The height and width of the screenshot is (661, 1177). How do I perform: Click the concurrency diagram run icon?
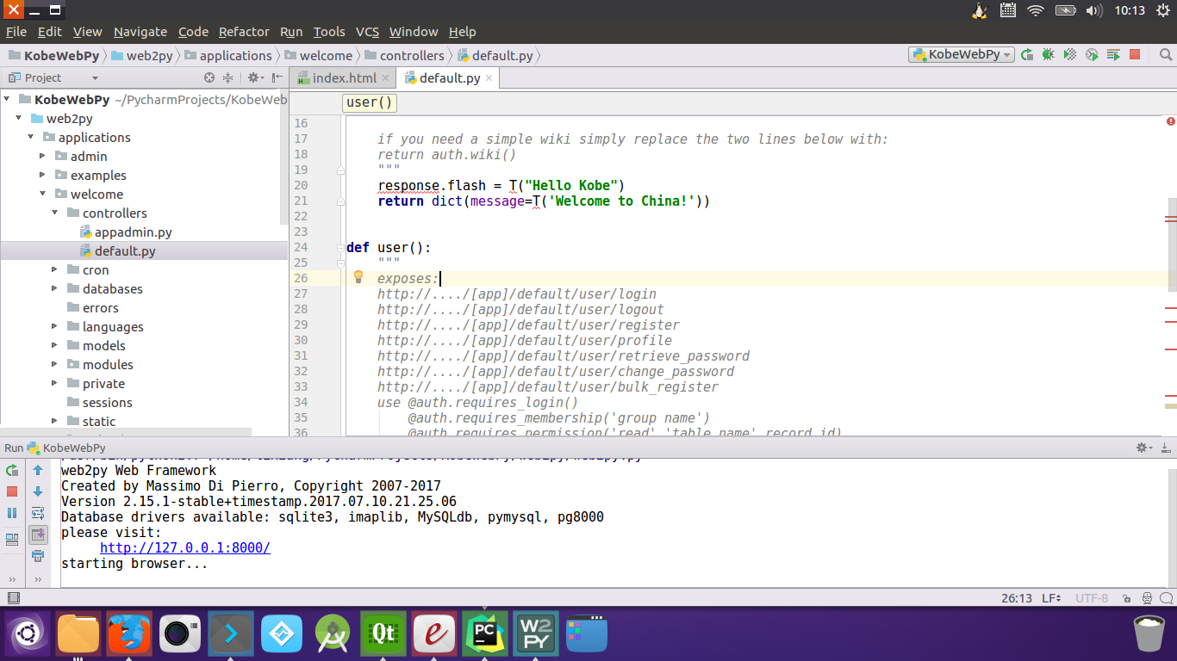pos(1113,54)
